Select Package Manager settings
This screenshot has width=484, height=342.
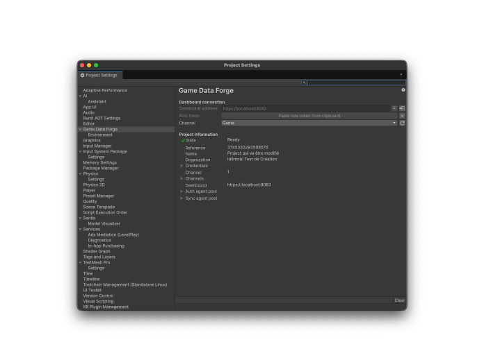pyautogui.click(x=101, y=168)
